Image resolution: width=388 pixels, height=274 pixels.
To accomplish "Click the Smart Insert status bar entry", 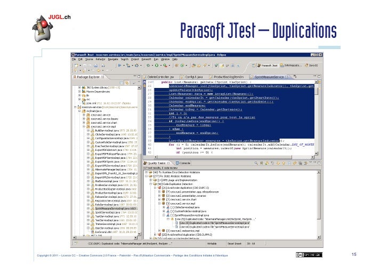I will coord(235,244).
